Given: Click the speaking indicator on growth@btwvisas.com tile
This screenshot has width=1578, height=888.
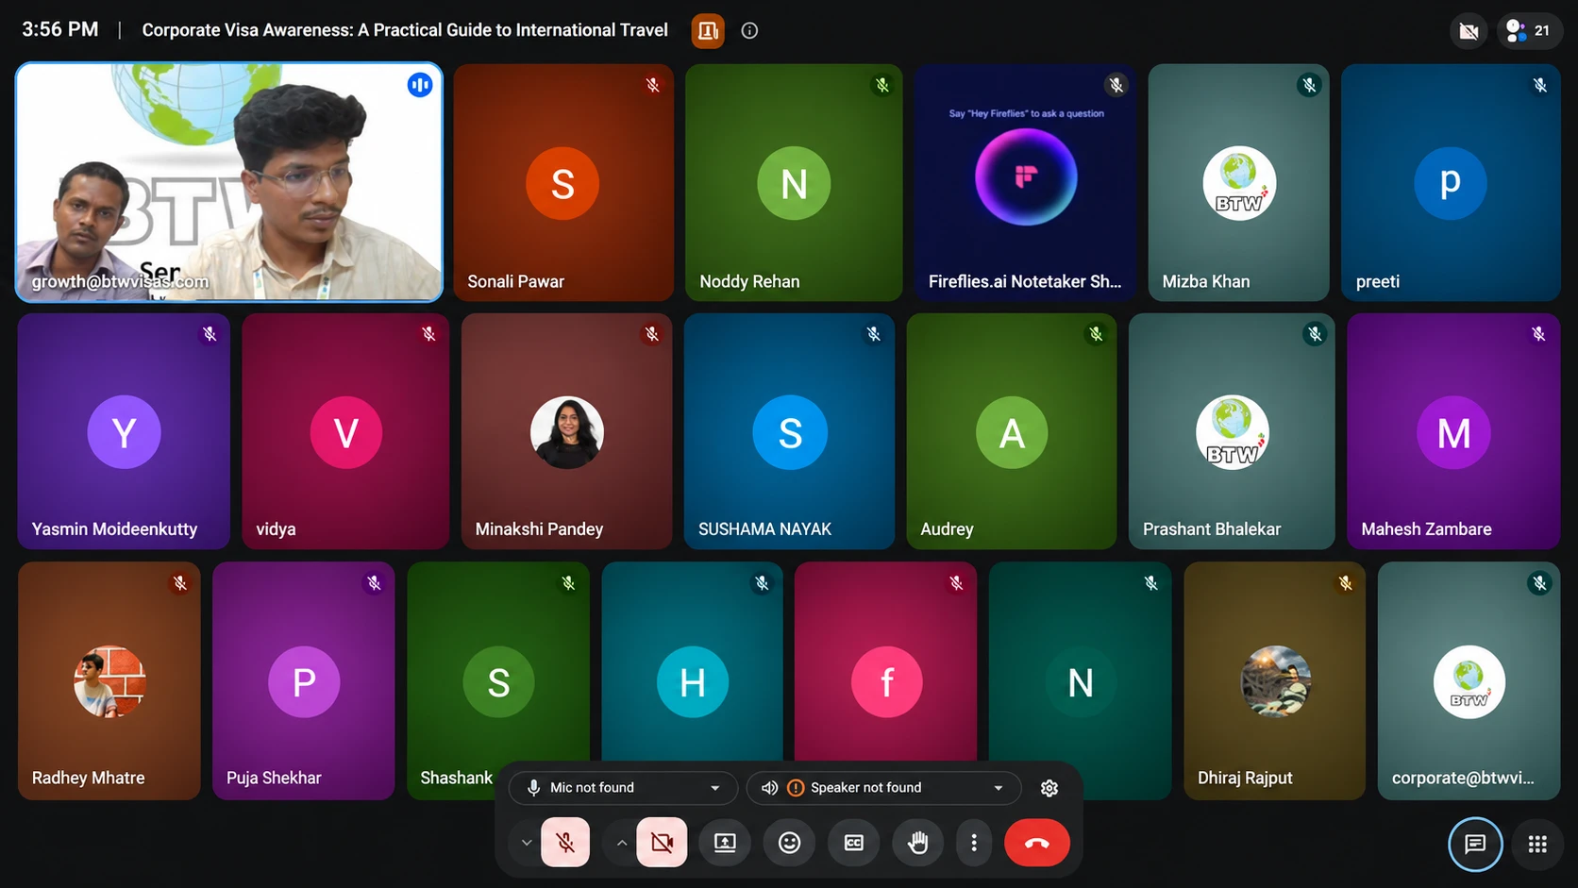Looking at the screenshot, I should tap(420, 85).
